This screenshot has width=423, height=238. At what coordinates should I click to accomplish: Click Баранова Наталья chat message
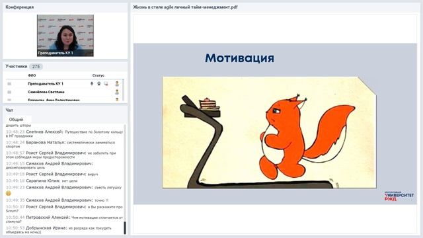click(x=60, y=144)
